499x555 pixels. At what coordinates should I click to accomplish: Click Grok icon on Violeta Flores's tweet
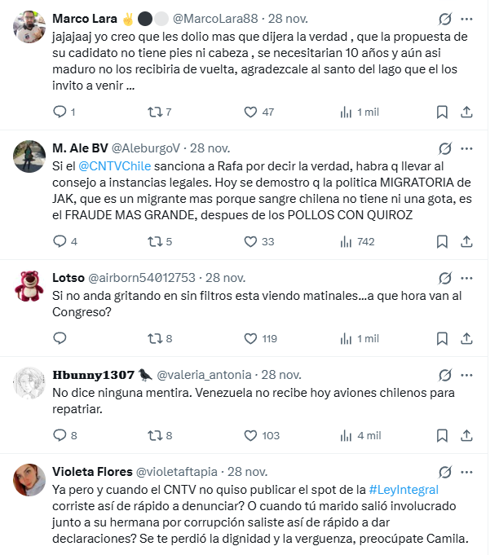tap(445, 472)
